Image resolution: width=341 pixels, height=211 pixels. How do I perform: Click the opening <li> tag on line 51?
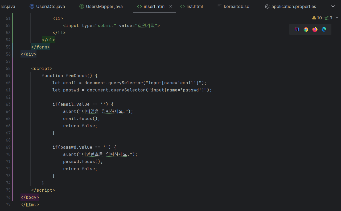click(x=58, y=18)
